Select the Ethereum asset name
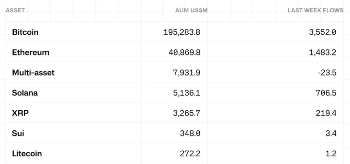The image size is (350, 164). point(31,52)
